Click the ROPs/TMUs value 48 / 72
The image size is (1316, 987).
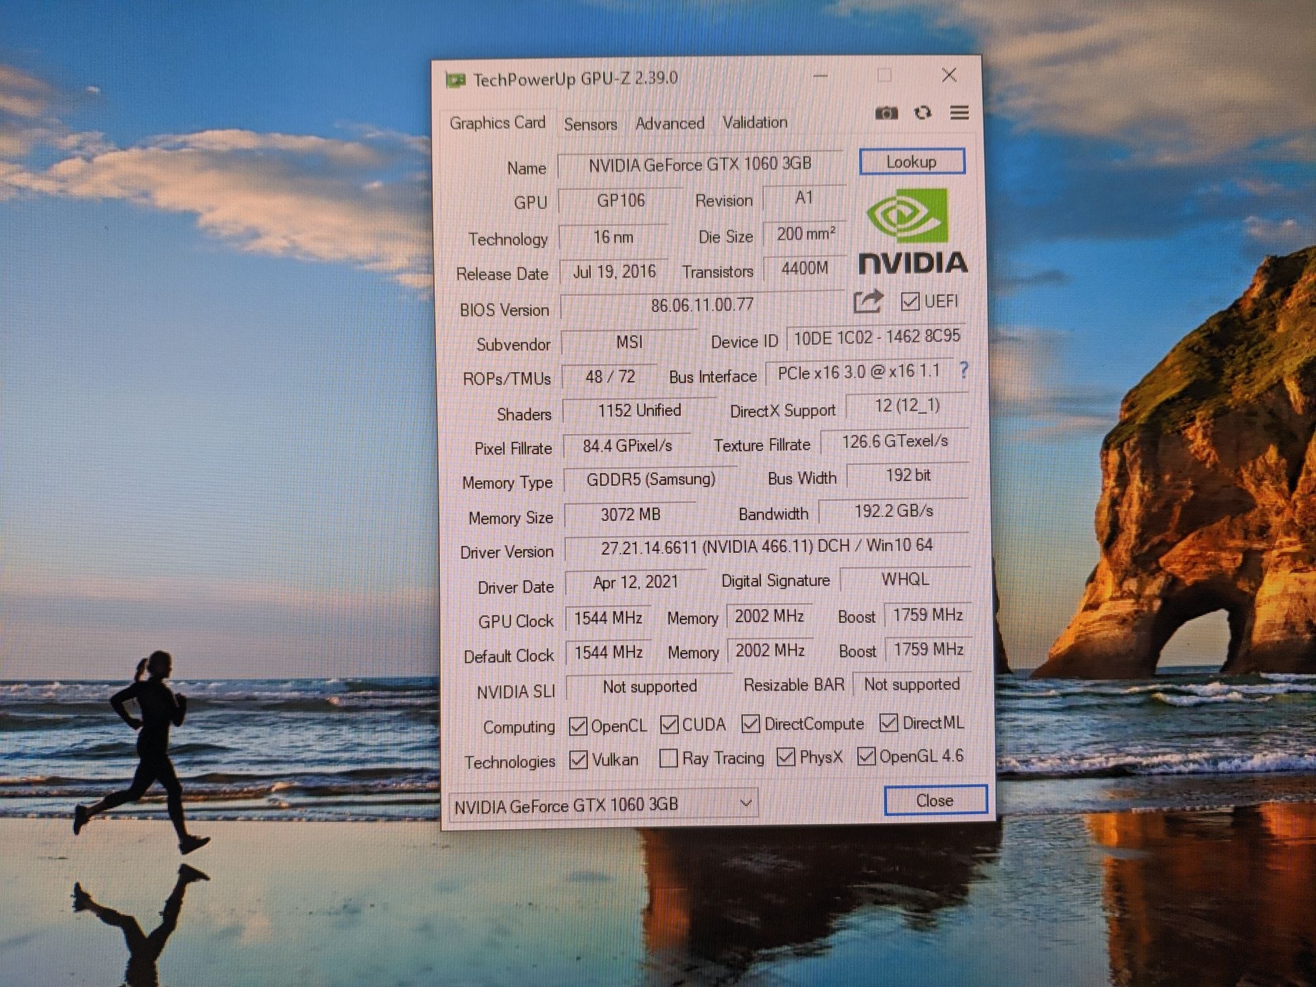pyautogui.click(x=610, y=377)
